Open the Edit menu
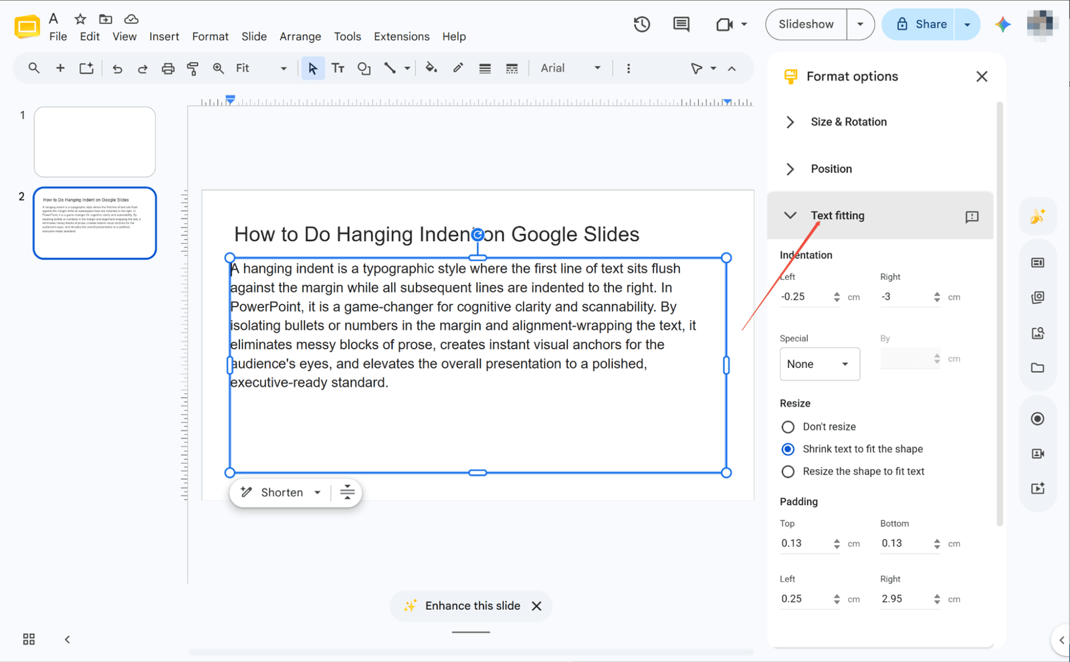 [x=90, y=37]
